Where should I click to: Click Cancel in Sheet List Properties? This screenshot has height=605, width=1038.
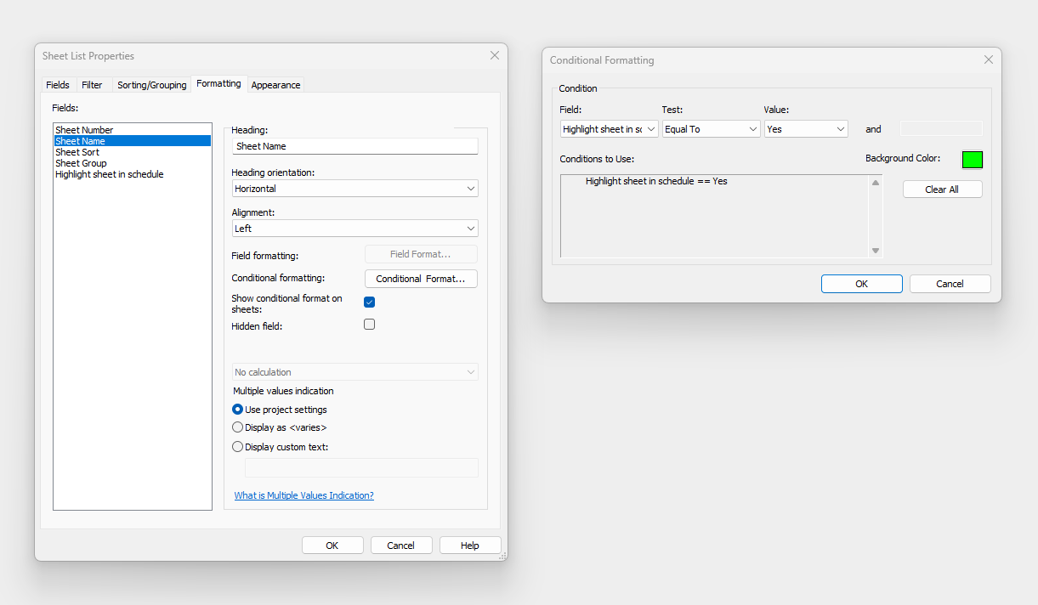click(x=401, y=546)
